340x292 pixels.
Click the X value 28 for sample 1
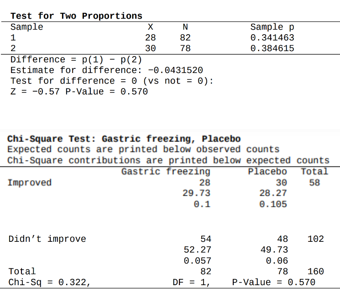(x=151, y=38)
